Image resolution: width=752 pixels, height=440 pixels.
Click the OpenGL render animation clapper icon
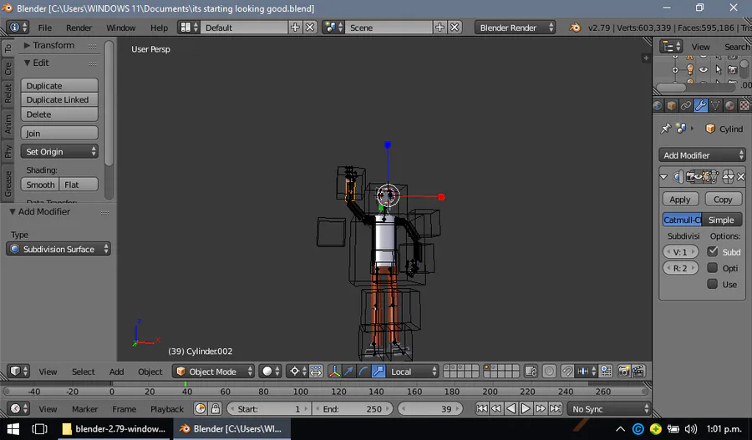click(638, 371)
